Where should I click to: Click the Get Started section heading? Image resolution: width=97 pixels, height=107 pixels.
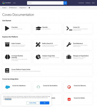(x=7, y=21)
